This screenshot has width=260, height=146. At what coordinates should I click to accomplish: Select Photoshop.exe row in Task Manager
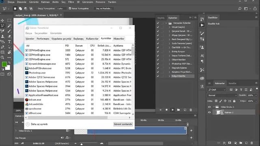click(x=78, y=73)
